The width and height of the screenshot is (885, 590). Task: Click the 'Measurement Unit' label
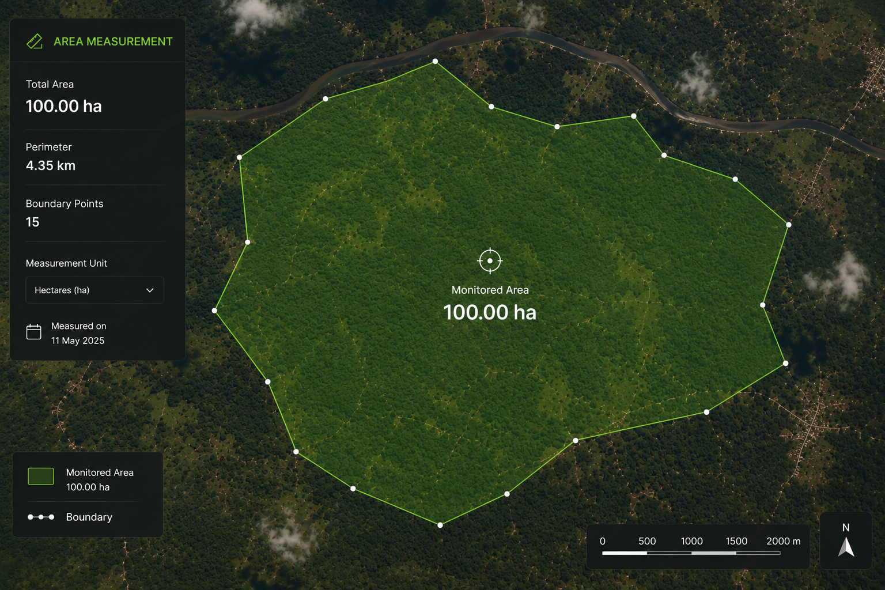tap(66, 263)
